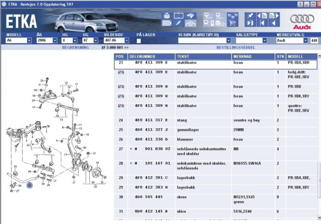Click the jump-to-first arrow icon
The image size is (321, 224).
point(263,23)
